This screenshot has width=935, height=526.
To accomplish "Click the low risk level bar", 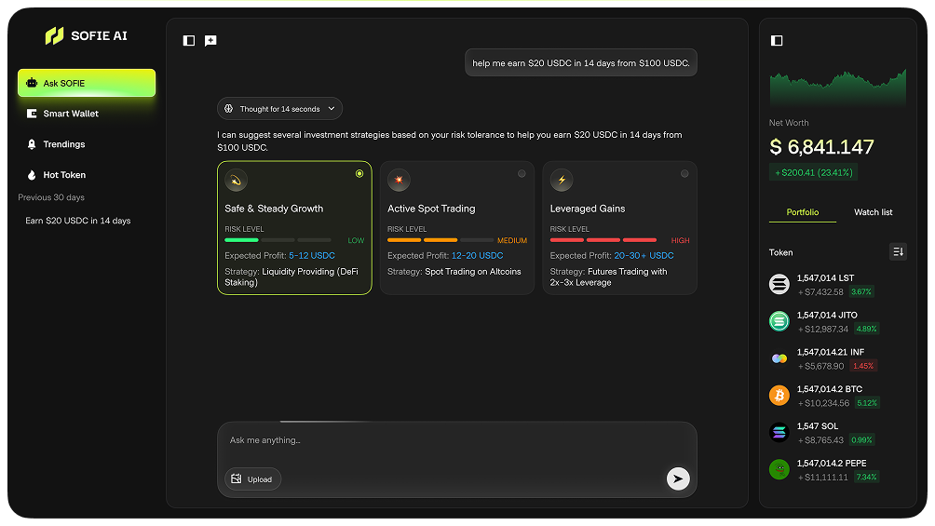I will click(278, 240).
